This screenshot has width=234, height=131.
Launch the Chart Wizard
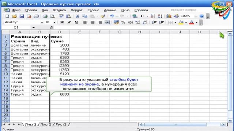click(x=169, y=16)
